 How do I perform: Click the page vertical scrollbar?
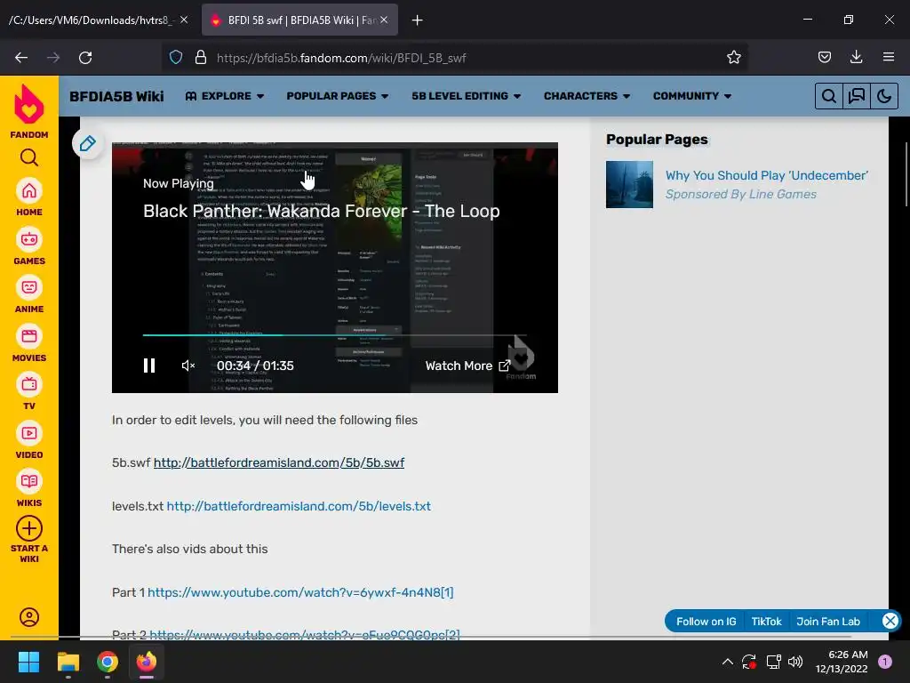click(x=906, y=174)
